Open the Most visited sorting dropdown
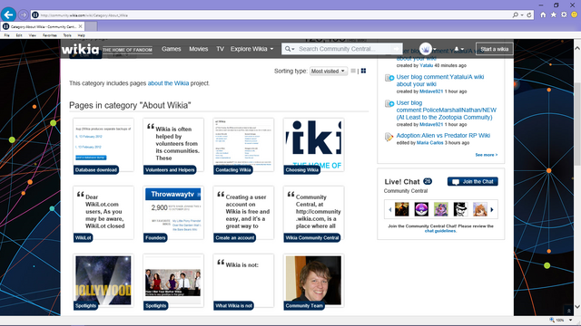581x326 pixels. tap(328, 71)
